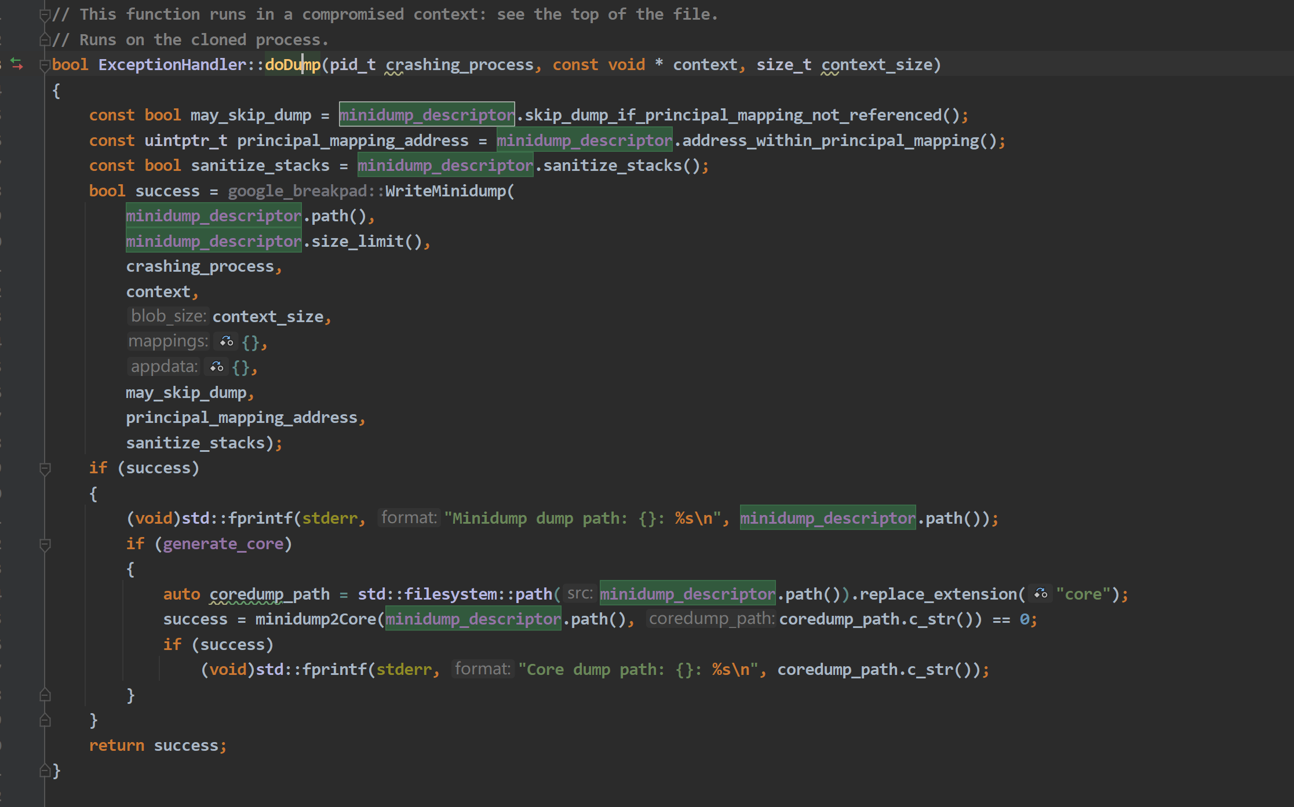Screen dimensions: 1294x807
Task: Click the blob_size: parameter hint
Action: [x=167, y=316]
